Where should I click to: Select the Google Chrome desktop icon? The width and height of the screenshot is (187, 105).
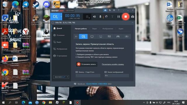[x=5, y=74]
